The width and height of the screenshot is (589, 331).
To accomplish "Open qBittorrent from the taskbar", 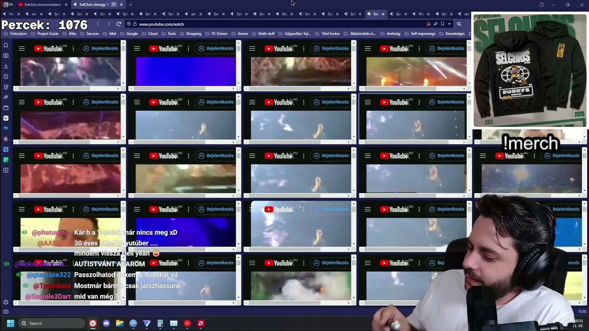I will click(x=133, y=323).
